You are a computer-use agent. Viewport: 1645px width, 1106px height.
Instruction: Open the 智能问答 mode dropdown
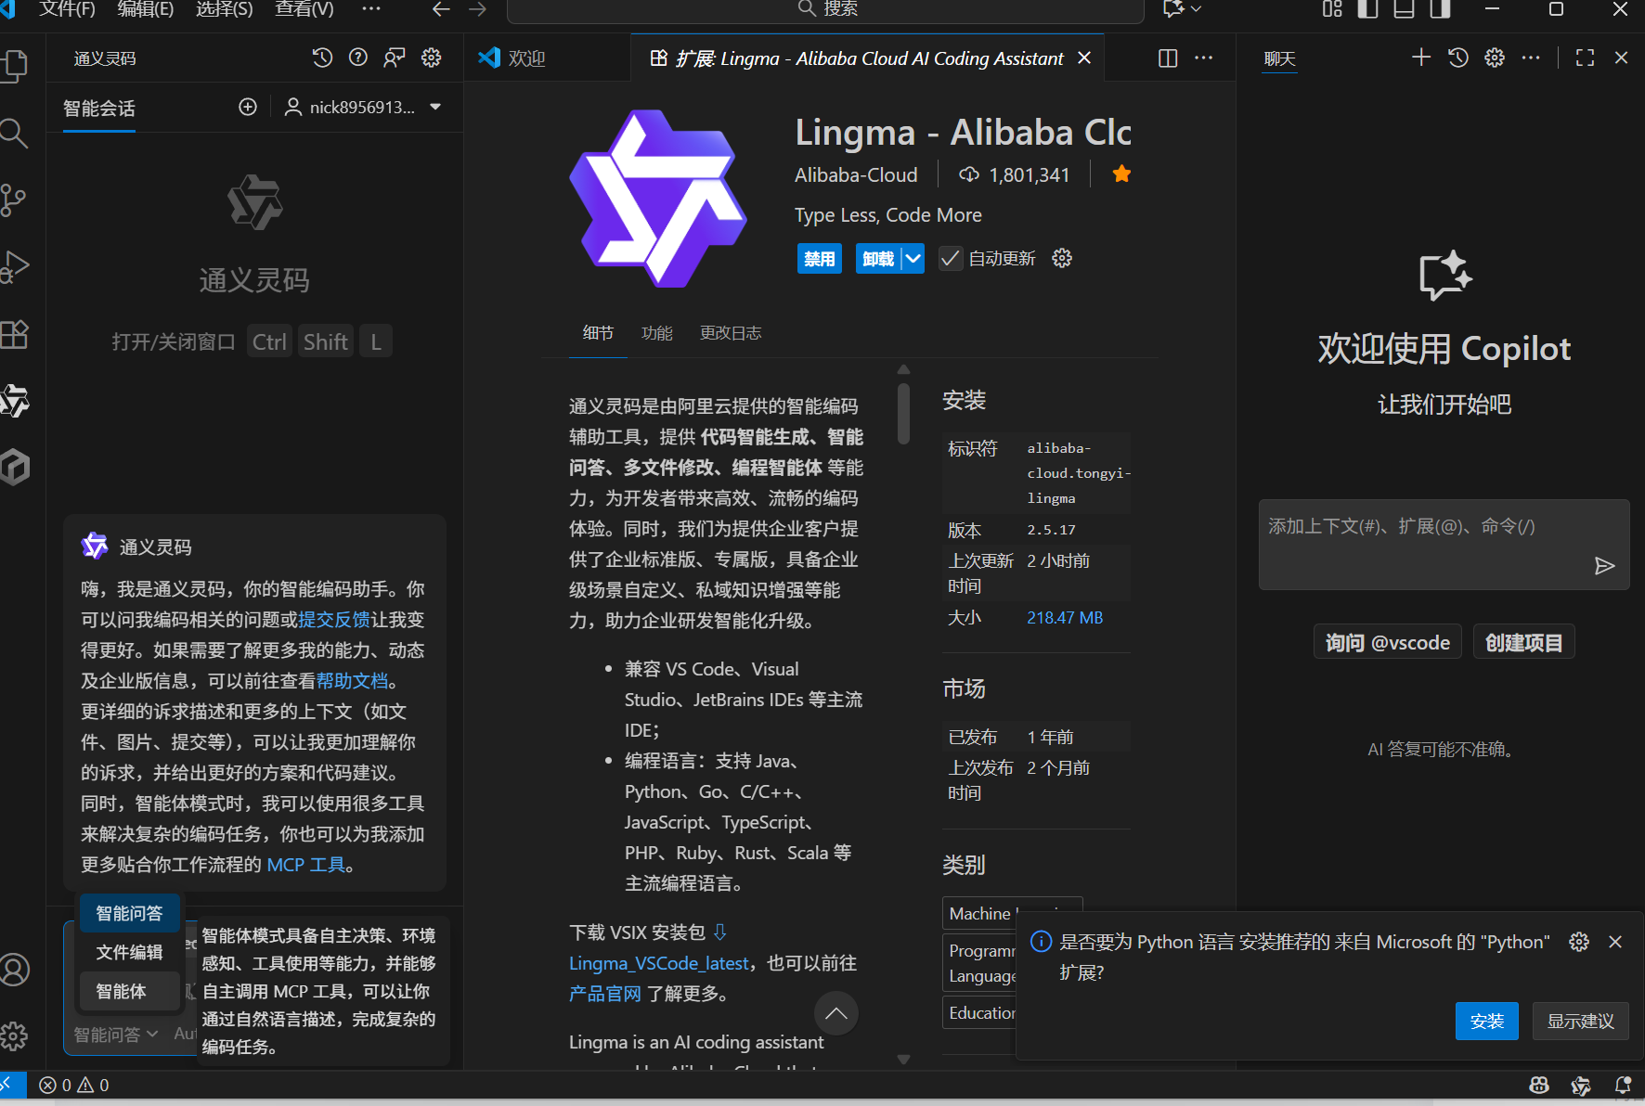(x=115, y=1034)
